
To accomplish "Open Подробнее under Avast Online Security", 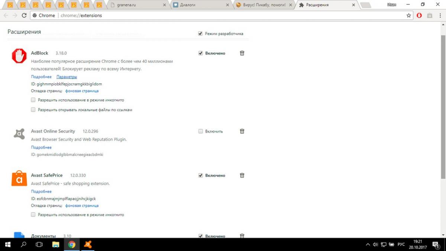I will [x=41, y=147].
